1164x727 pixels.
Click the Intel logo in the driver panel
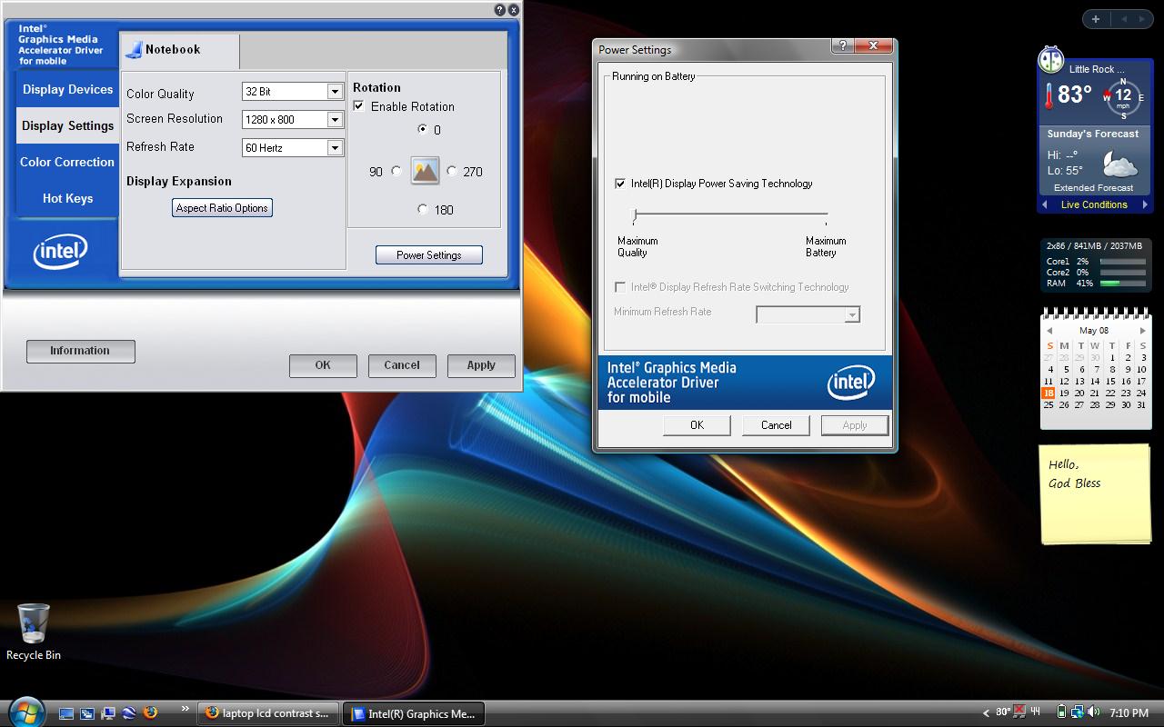60,252
